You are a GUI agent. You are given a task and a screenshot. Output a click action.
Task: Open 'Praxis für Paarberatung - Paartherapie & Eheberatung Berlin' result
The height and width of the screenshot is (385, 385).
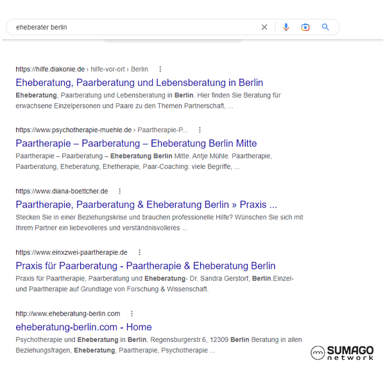(x=146, y=266)
